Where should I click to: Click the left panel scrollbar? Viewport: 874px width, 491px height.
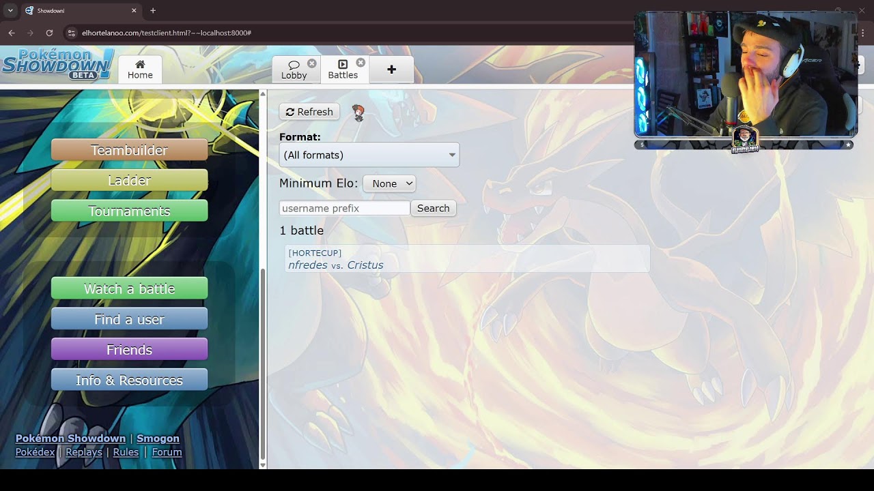click(x=263, y=365)
